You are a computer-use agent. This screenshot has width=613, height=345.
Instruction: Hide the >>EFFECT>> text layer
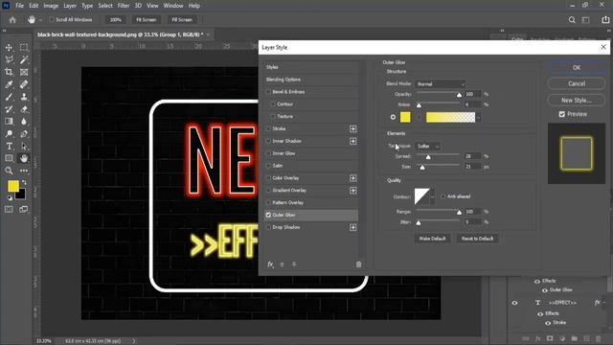(x=514, y=303)
